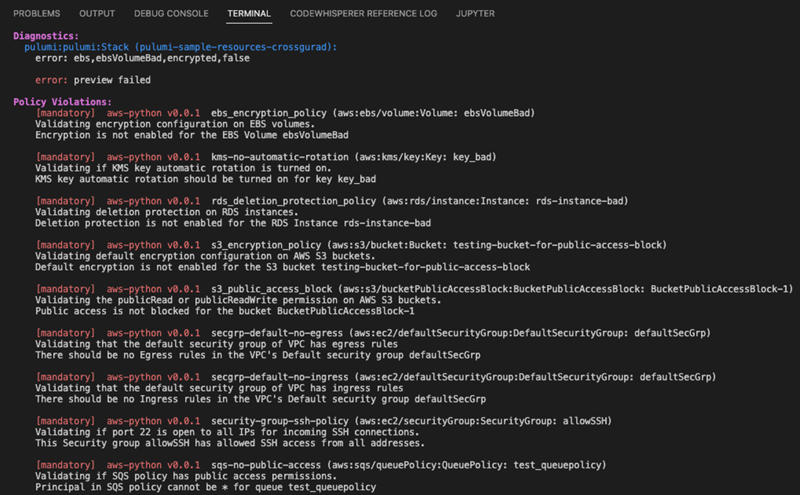Click the security-group-ssh-policy violation header line
800x495 pixels.
[324, 421]
